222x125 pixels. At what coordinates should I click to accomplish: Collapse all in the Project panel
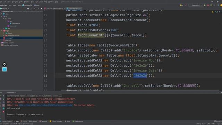34,9
